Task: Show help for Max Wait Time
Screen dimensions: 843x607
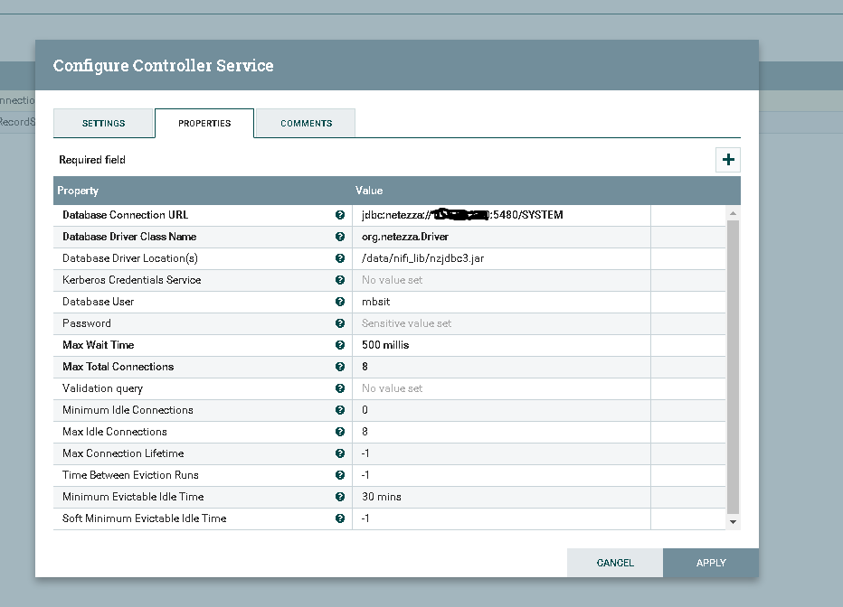Action: pyautogui.click(x=340, y=345)
